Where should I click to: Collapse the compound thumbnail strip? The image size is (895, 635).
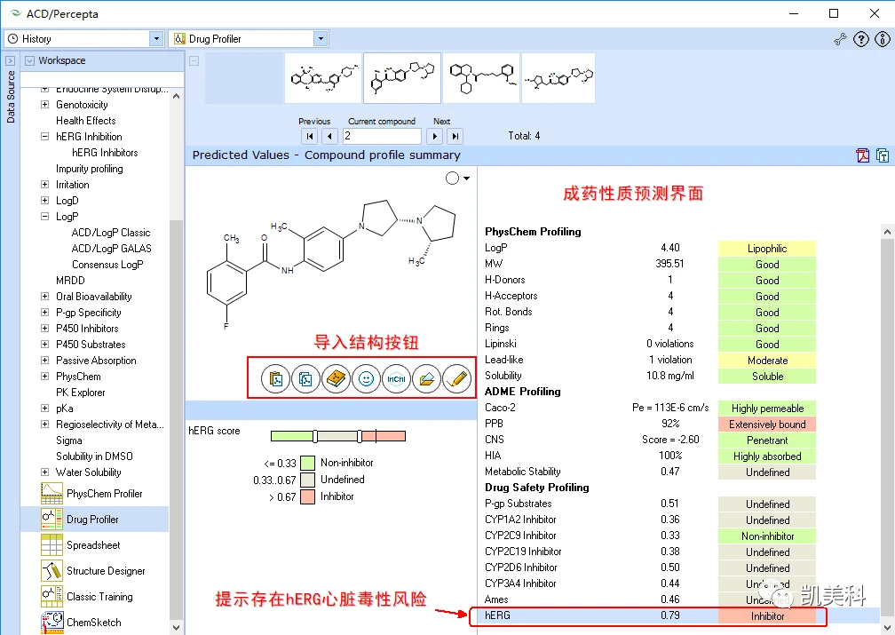tap(194, 60)
